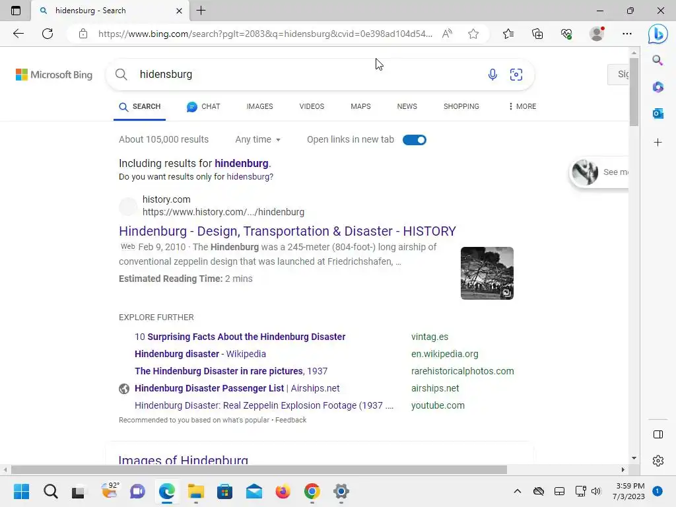Close the hidensburg Search tab
Viewport: 676px width, 507px height.
(x=180, y=11)
